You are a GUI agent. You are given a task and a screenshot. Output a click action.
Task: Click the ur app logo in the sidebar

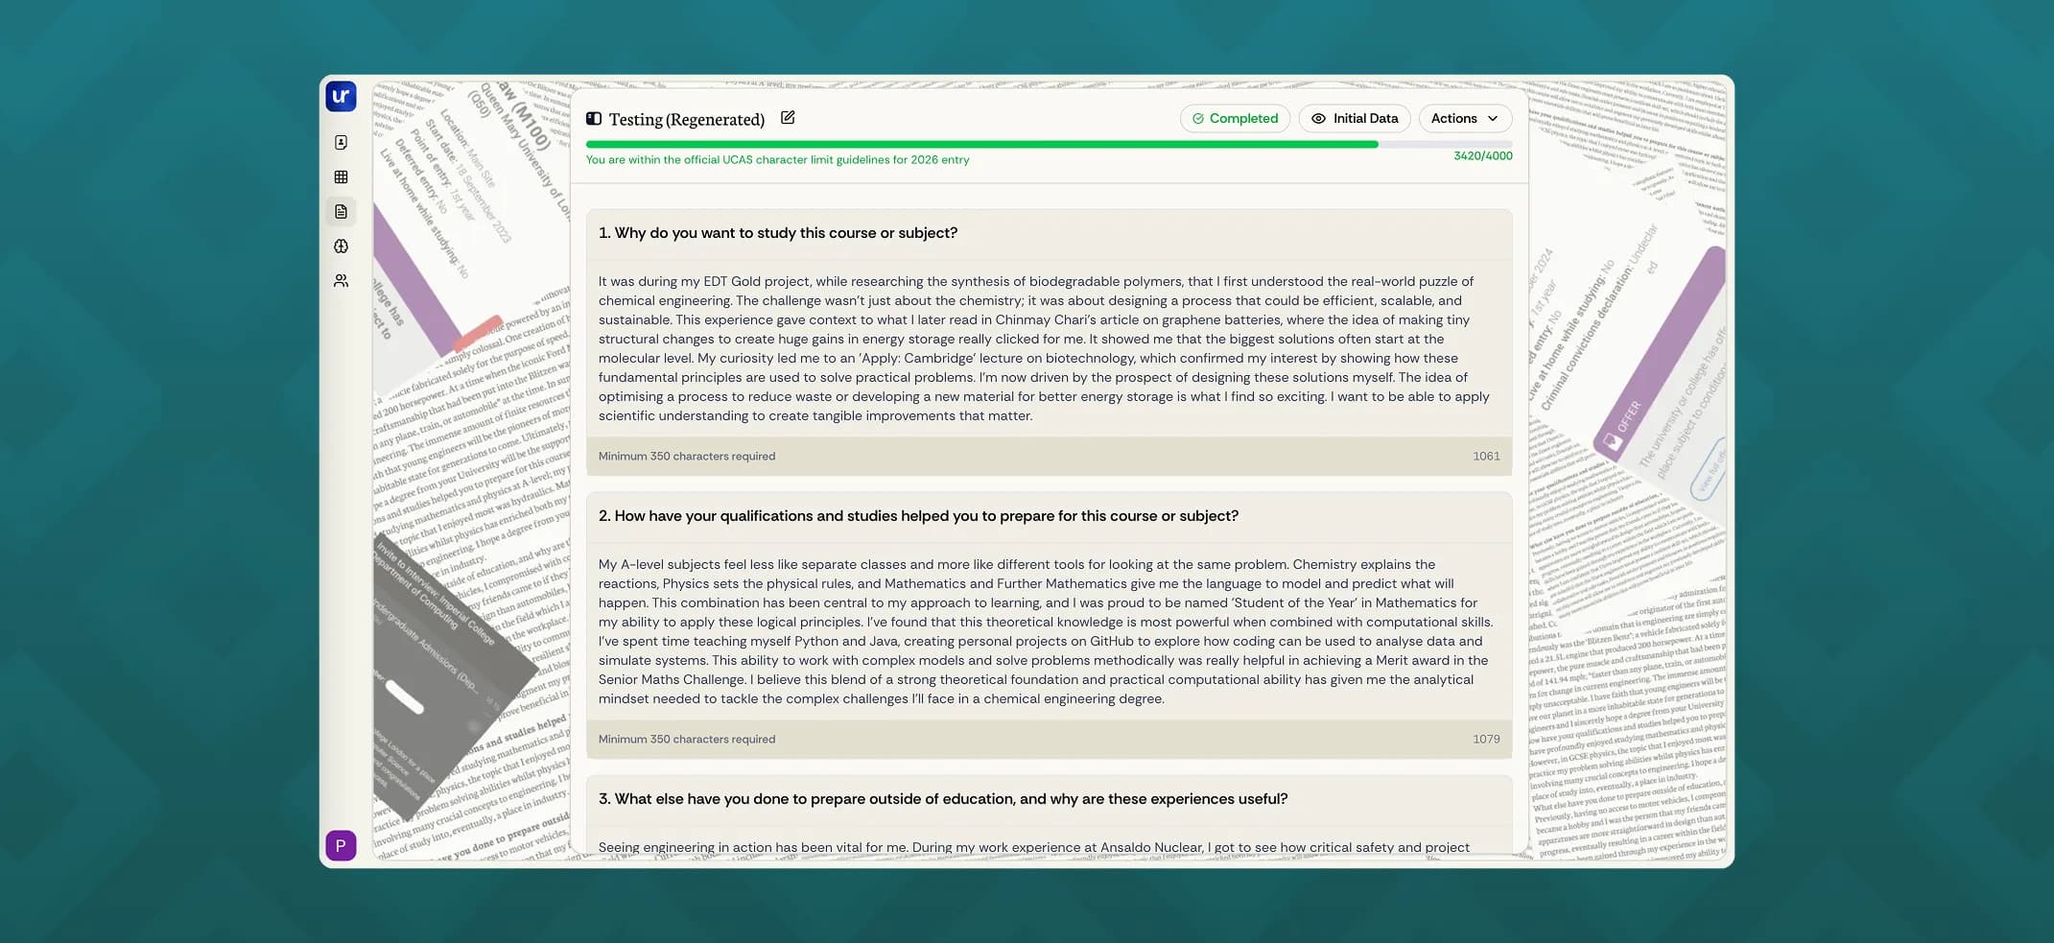(x=342, y=96)
